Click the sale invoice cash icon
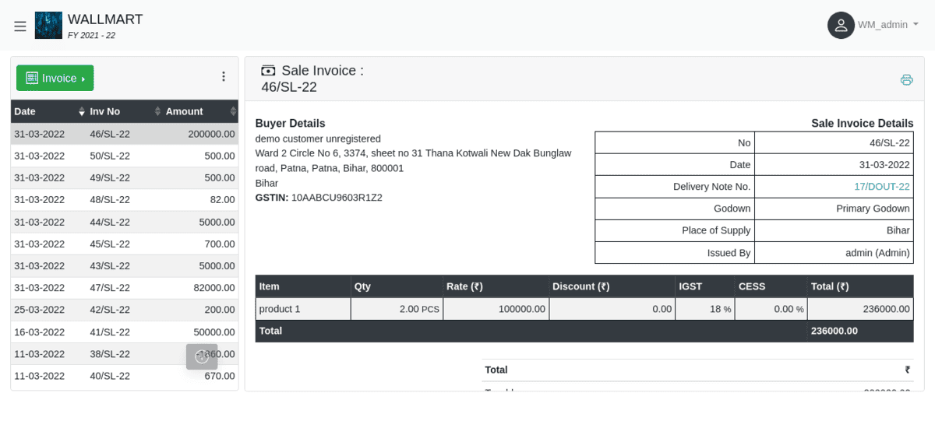This screenshot has width=935, height=421. point(268,71)
